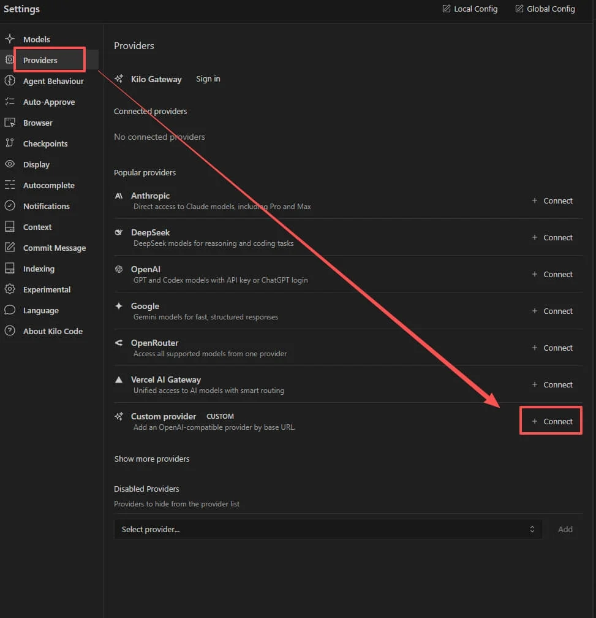The height and width of the screenshot is (618, 596).
Task: Click the DeepSeek whale logo icon
Action: tap(119, 232)
